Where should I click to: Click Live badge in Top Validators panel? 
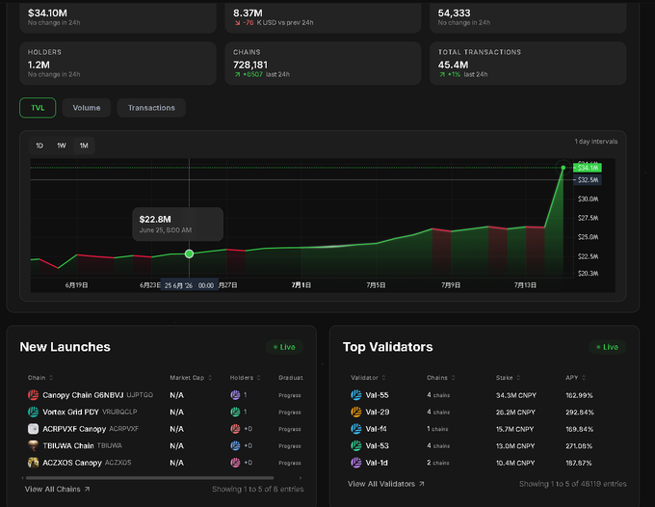607,347
